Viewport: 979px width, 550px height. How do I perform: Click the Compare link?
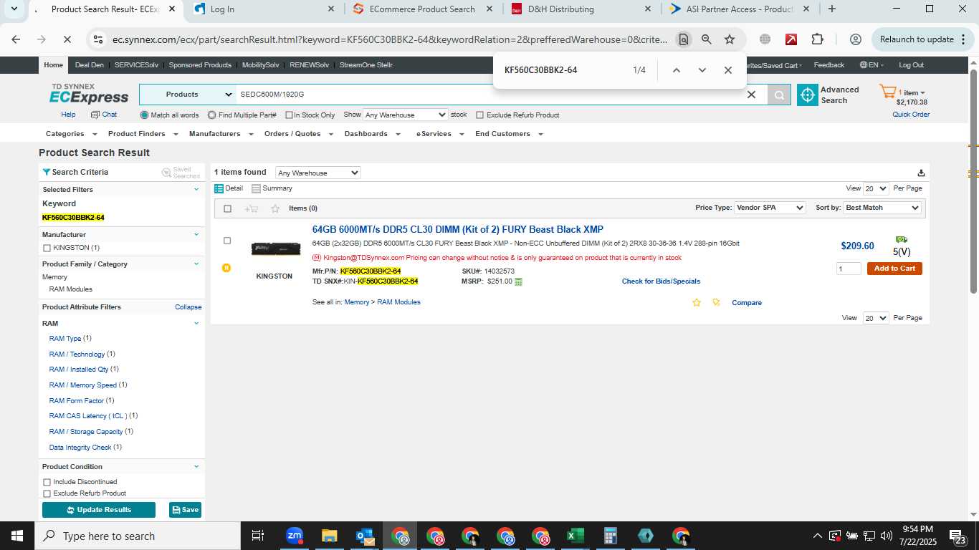[x=747, y=303]
